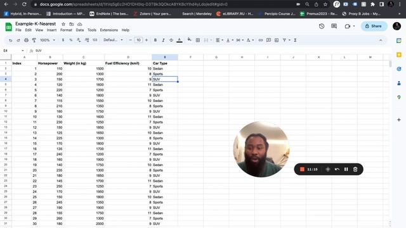
Task: Reload the browser page
Action: coord(24,4)
